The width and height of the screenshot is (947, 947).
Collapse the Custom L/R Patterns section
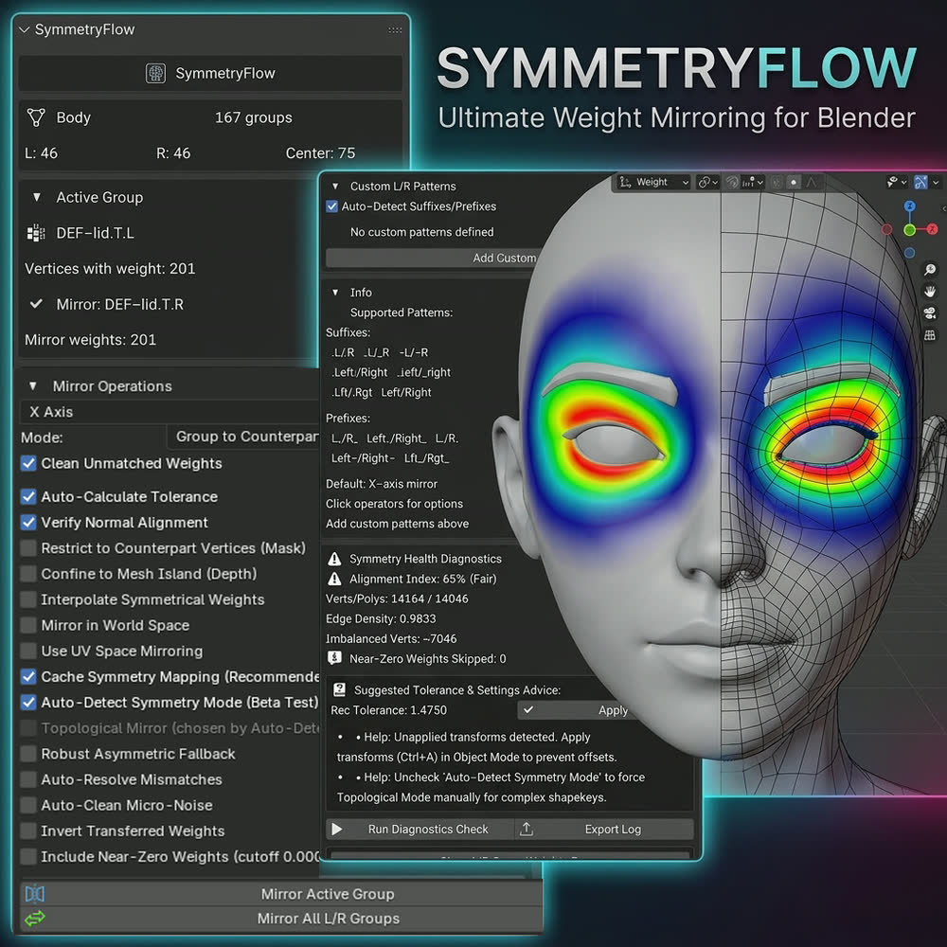click(335, 186)
